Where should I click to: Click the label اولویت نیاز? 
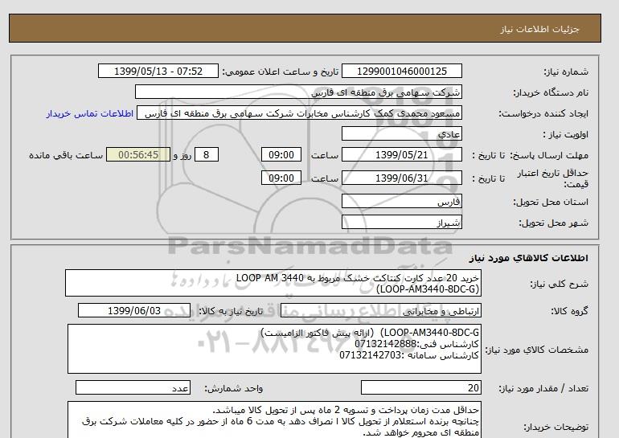pos(566,134)
